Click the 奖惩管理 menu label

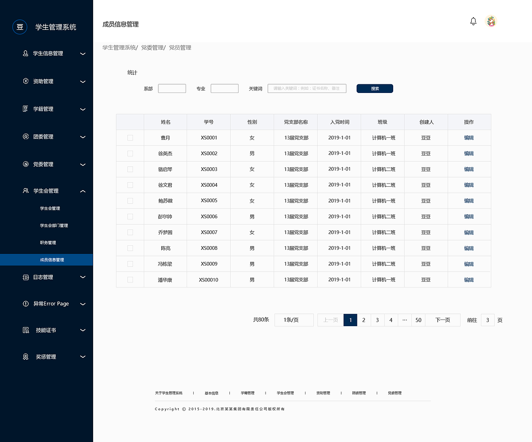[46, 357]
